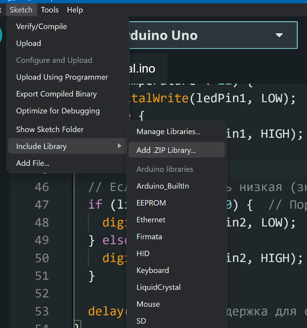
Task: Open Show Sketch Folder
Action: pos(50,129)
